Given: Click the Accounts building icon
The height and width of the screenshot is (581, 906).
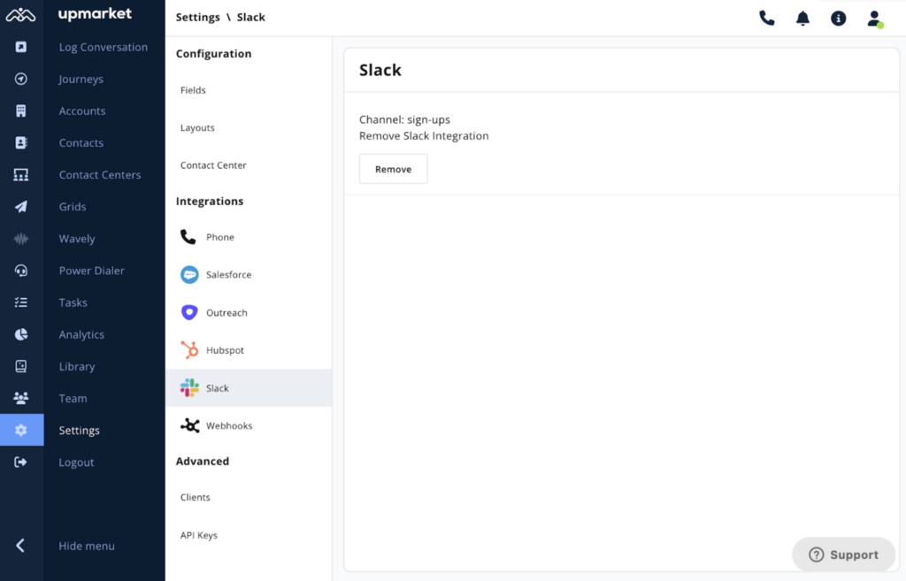Looking at the screenshot, I should 21,111.
